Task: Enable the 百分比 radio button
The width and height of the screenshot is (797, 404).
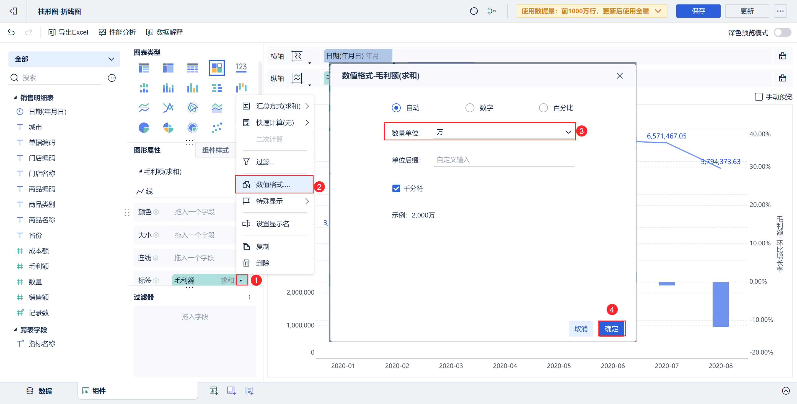Action: [x=544, y=108]
